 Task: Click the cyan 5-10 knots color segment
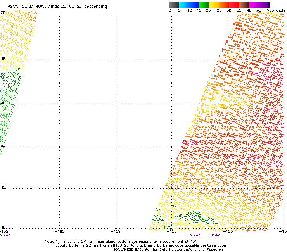(184, 5)
